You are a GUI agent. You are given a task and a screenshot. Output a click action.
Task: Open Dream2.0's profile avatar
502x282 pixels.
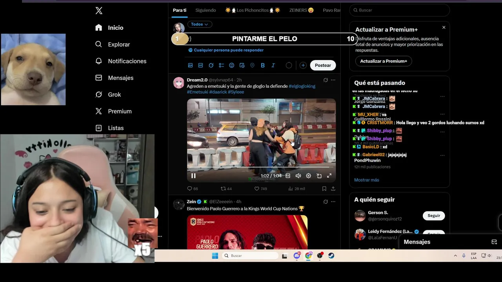point(179,83)
